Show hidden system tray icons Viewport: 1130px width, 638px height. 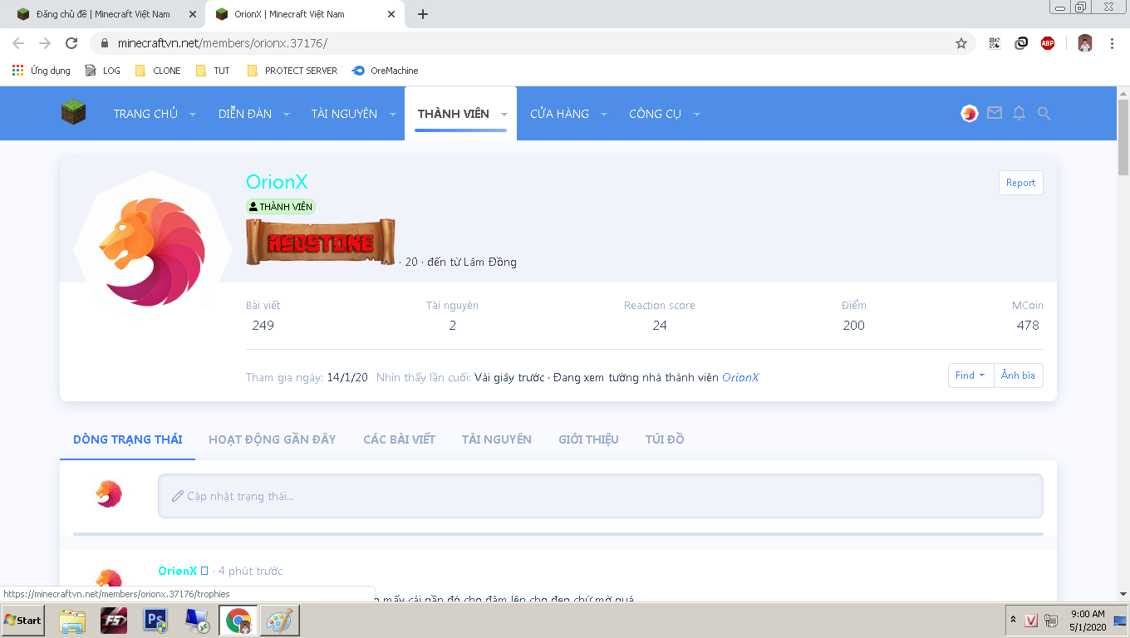click(x=1013, y=620)
